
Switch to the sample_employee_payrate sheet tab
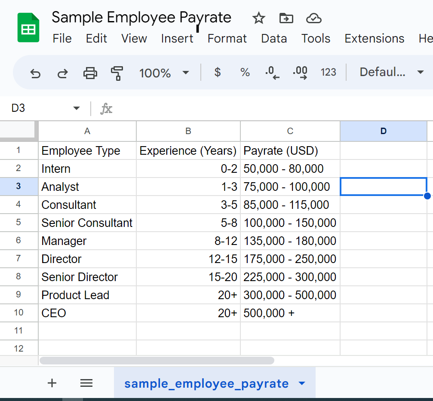(206, 383)
